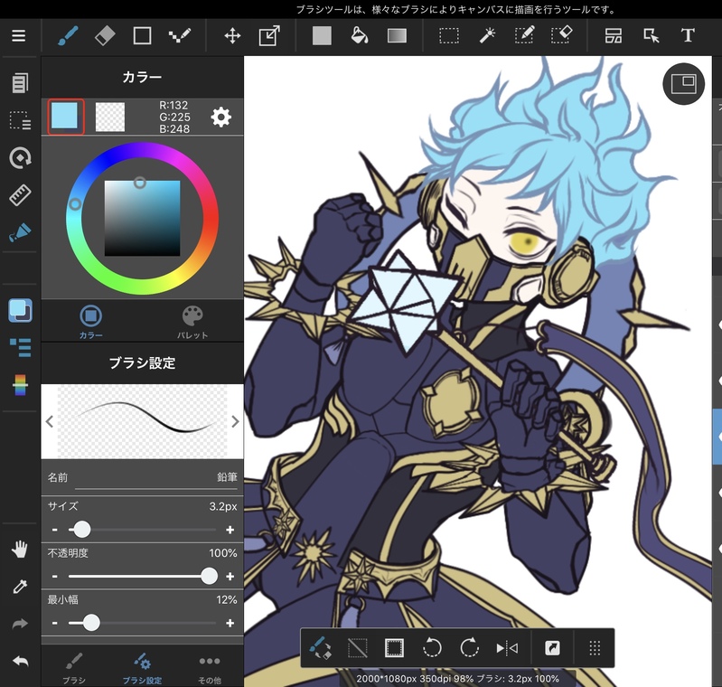Open the layers list icon in sidebar

coord(20,347)
